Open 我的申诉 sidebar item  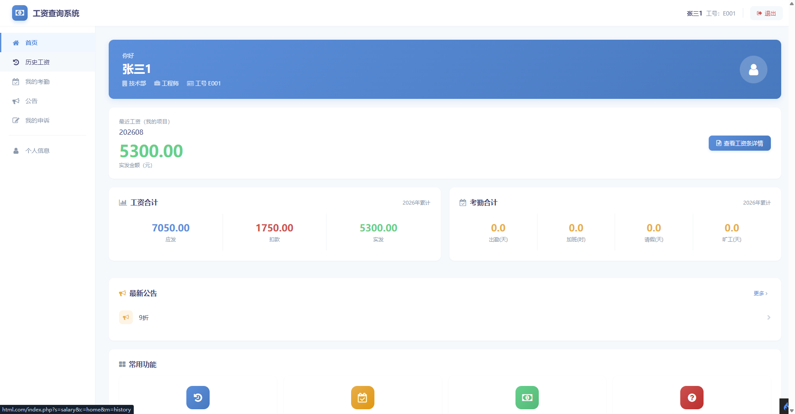(47, 120)
